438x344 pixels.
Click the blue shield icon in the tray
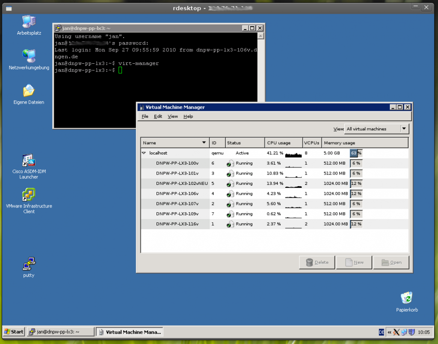(x=411, y=332)
